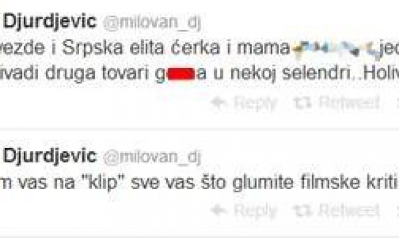Image resolution: width=399 pixels, height=238 pixels.
Task: Open the @milovan_dj handle on the first tweet
Action: [x=152, y=23]
